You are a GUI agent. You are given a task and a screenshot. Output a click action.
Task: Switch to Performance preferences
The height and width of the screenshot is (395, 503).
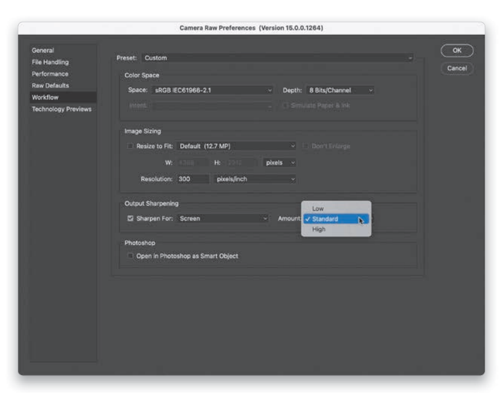tap(50, 74)
